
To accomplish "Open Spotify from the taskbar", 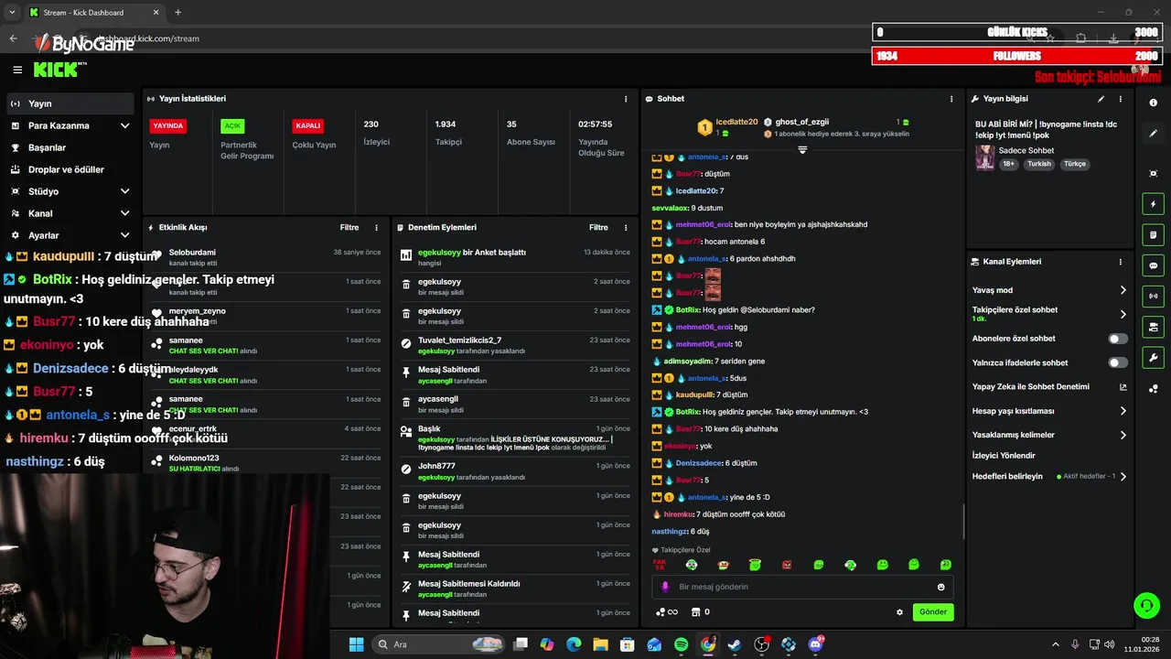I will tap(682, 644).
